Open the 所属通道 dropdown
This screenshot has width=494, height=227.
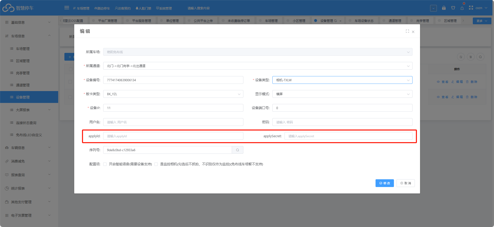[x=258, y=66]
